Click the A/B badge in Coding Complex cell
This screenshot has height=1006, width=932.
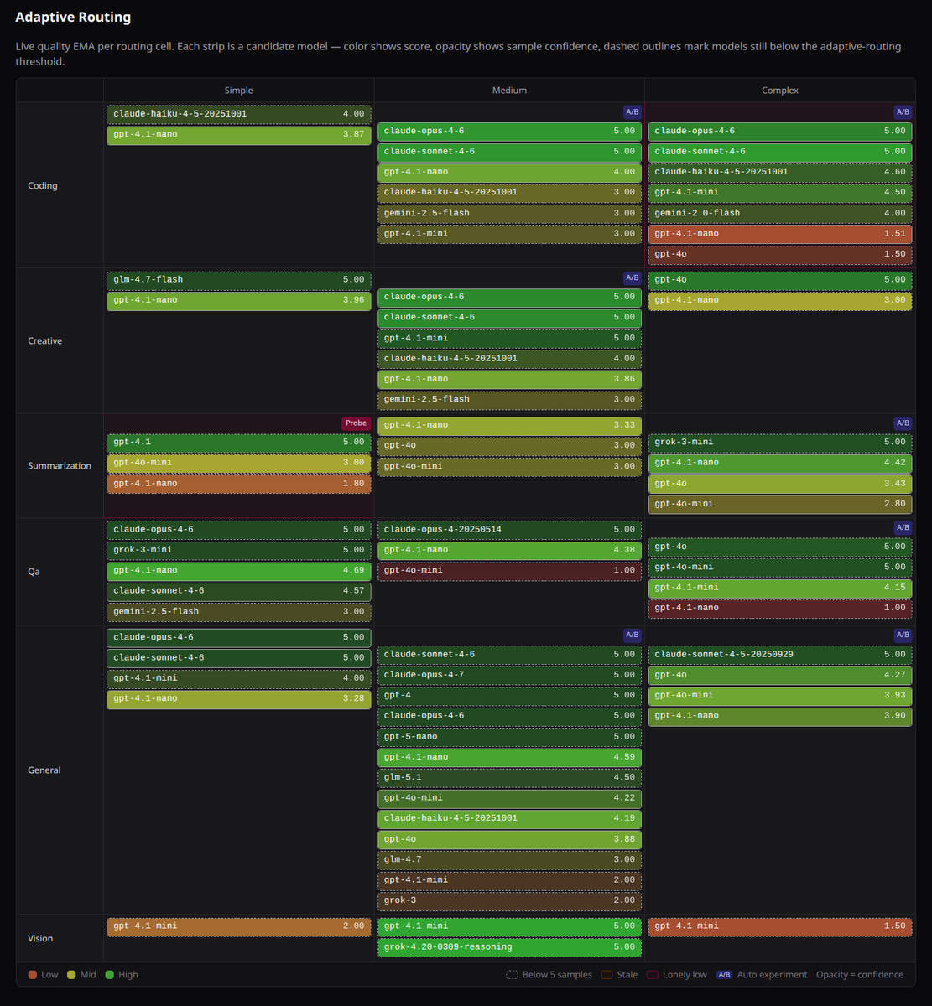click(x=903, y=111)
